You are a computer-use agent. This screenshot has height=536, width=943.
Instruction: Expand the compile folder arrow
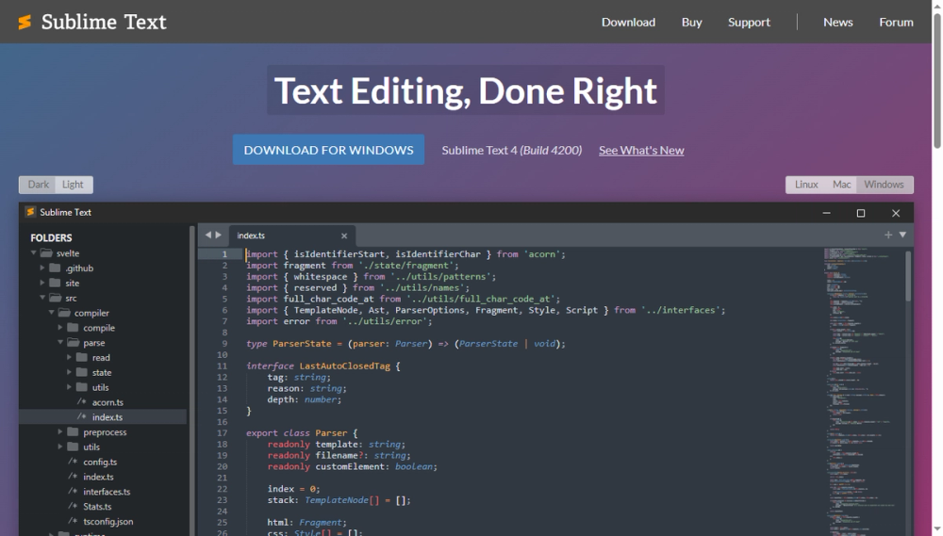point(60,328)
